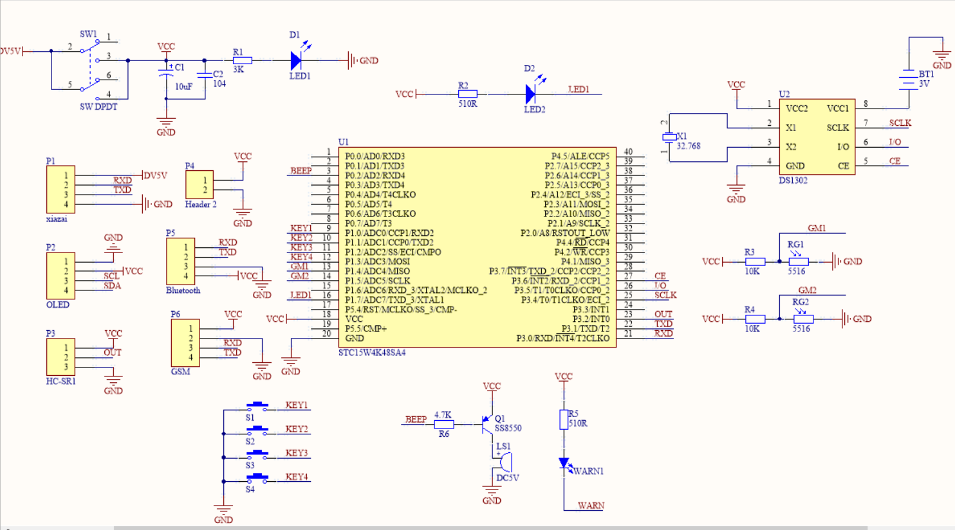Click the STC15W4K48SA4 part label

(x=372, y=353)
